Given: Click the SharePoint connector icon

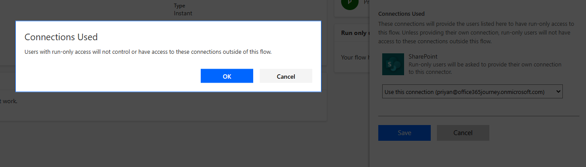Looking at the screenshot, I should tap(393, 64).
